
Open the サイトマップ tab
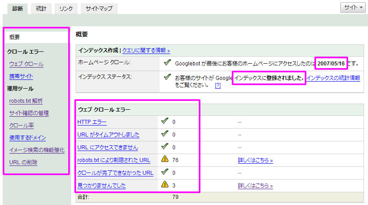click(x=99, y=8)
